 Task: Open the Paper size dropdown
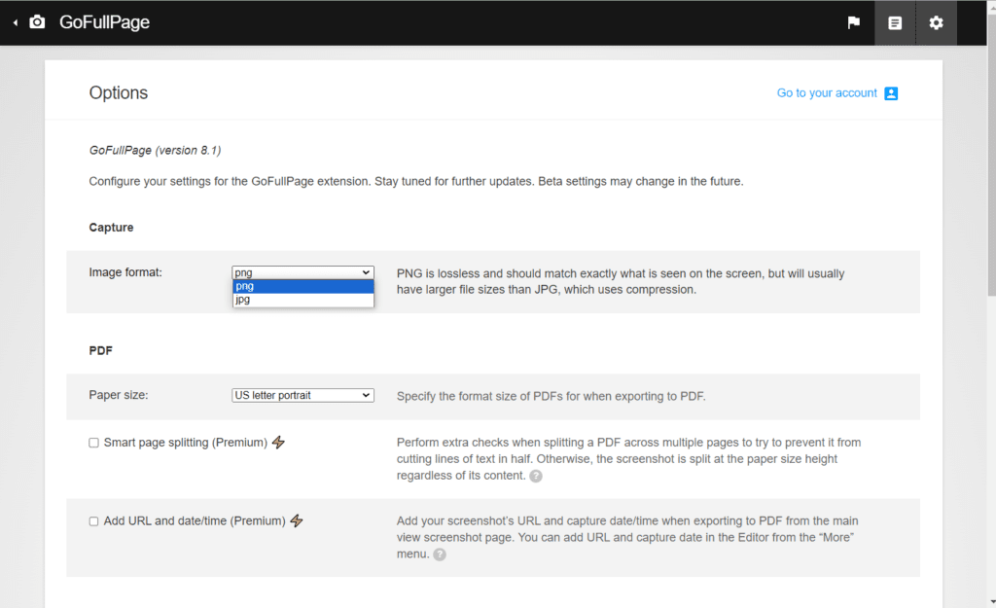point(303,395)
